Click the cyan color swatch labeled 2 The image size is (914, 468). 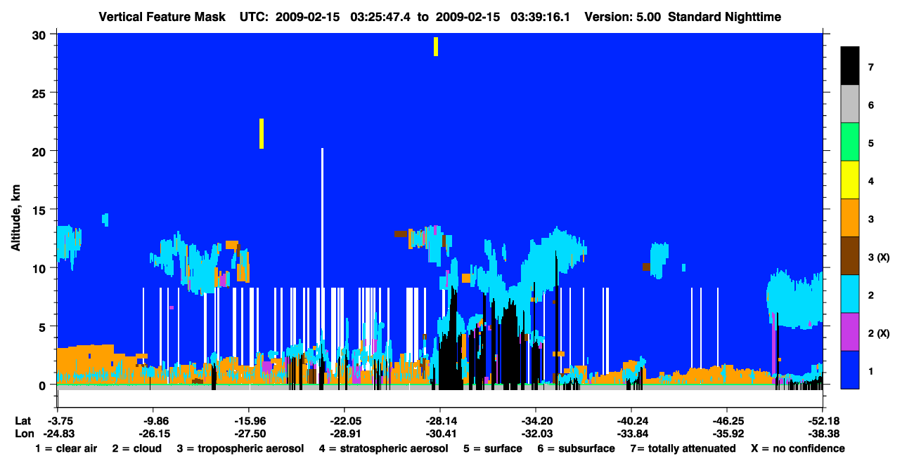click(x=850, y=294)
